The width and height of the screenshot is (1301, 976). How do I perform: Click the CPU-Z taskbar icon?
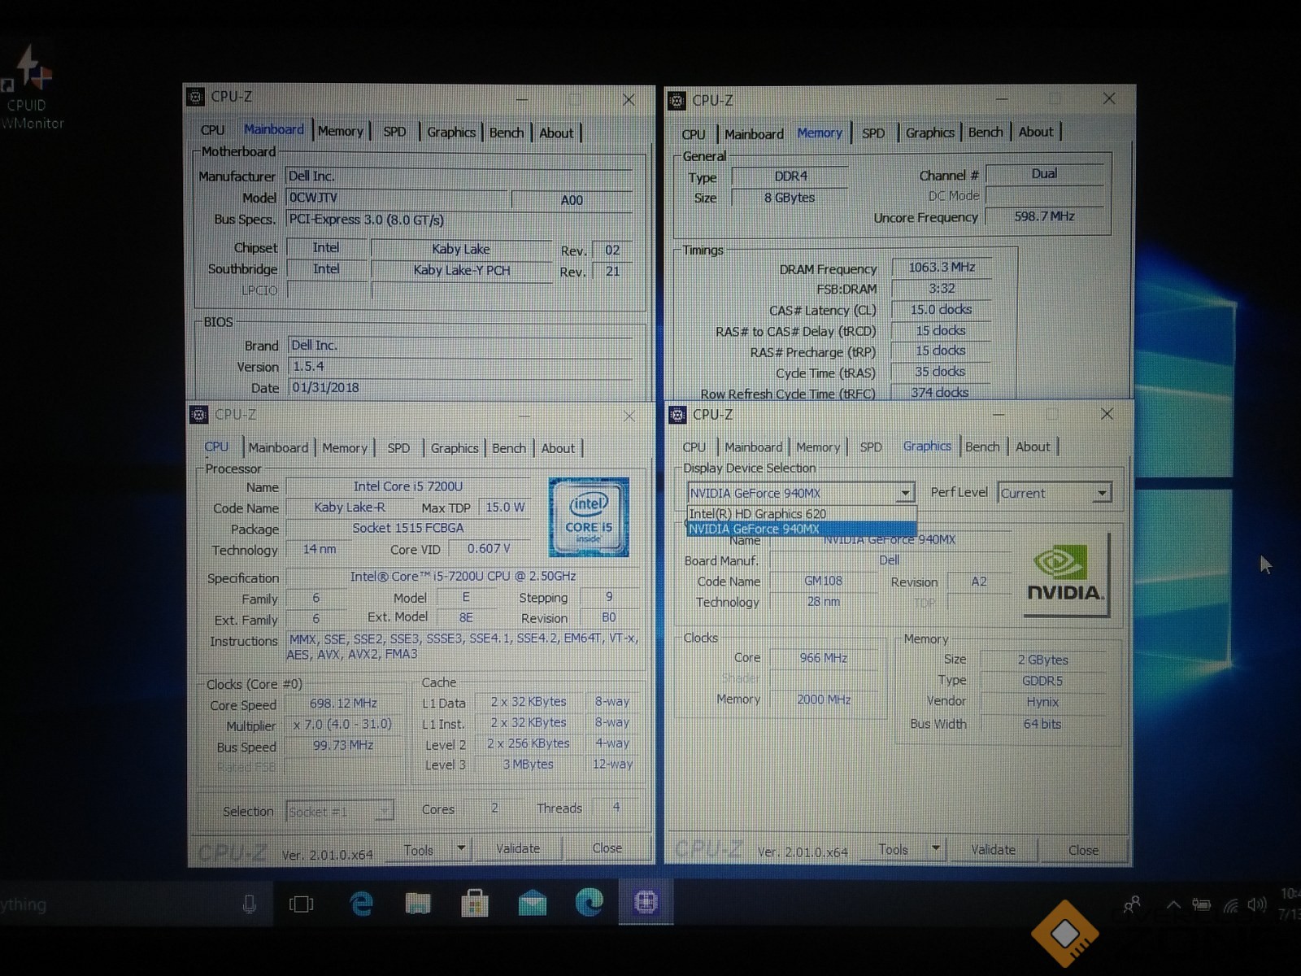point(646,902)
